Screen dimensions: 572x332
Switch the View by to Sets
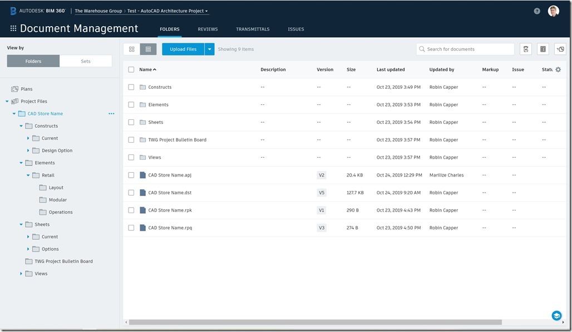[x=86, y=61]
